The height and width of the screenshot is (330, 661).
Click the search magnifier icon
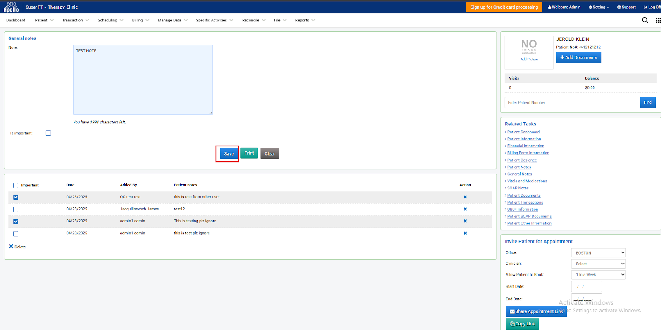(644, 20)
